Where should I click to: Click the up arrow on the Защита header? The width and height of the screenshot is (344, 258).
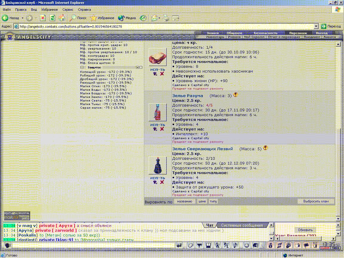click(138, 67)
